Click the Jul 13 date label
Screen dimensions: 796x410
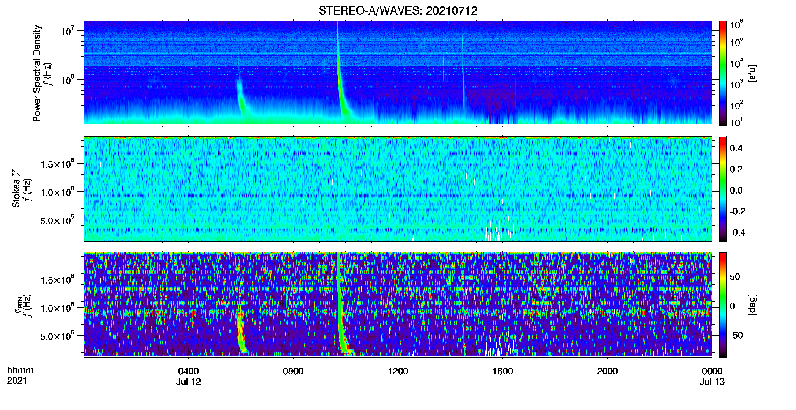(x=712, y=382)
